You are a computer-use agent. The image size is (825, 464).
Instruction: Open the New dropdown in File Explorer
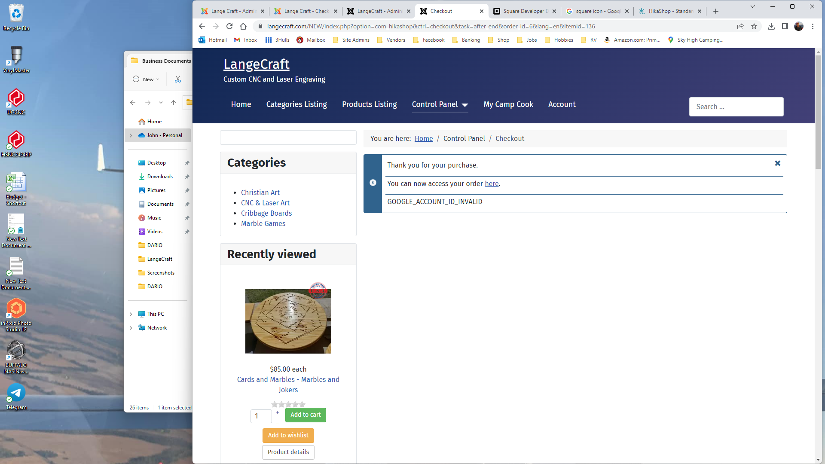tap(146, 79)
